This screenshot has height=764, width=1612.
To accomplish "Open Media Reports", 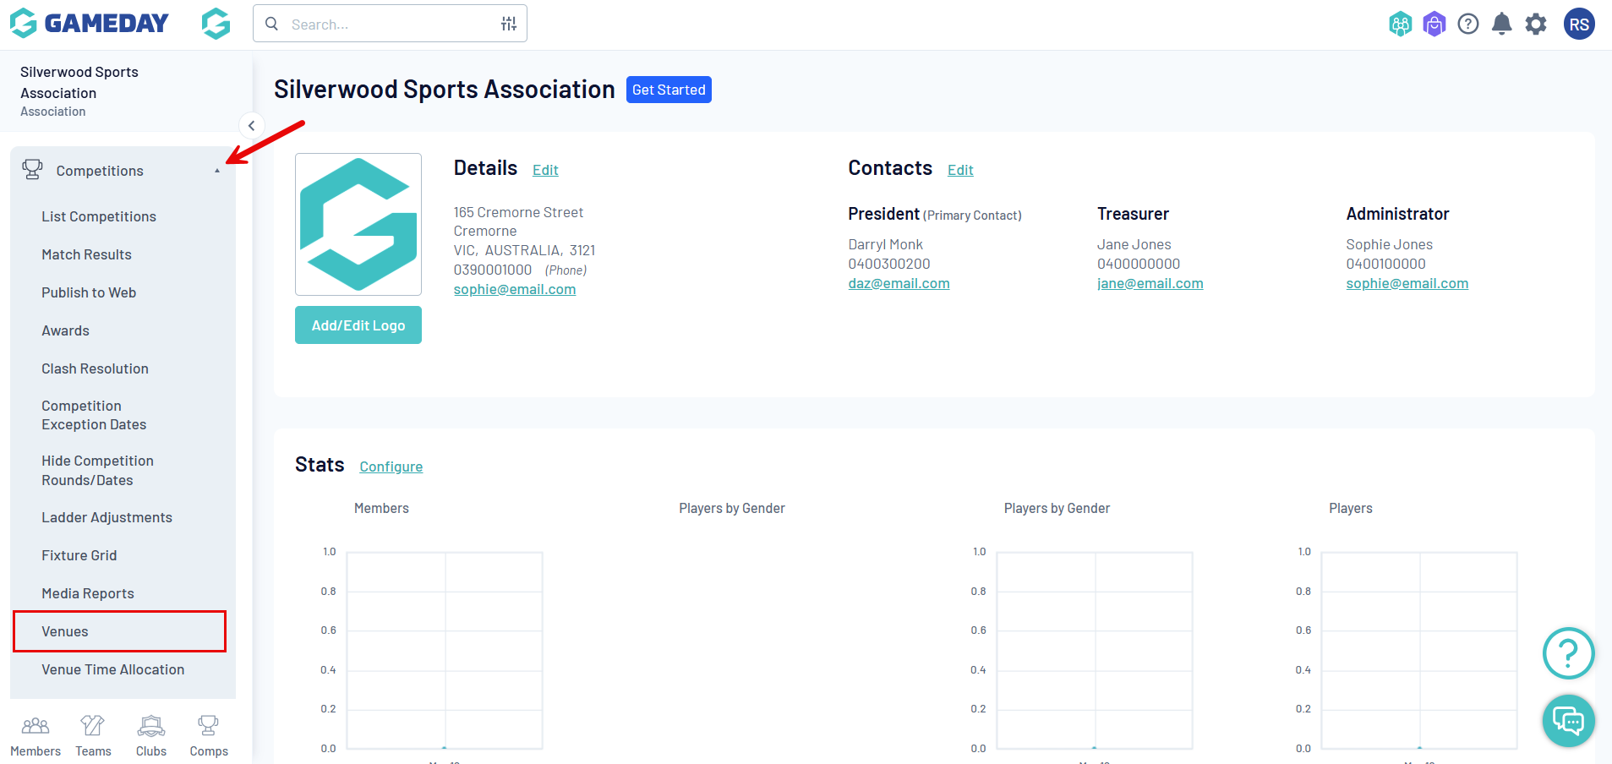I will coord(88,593).
